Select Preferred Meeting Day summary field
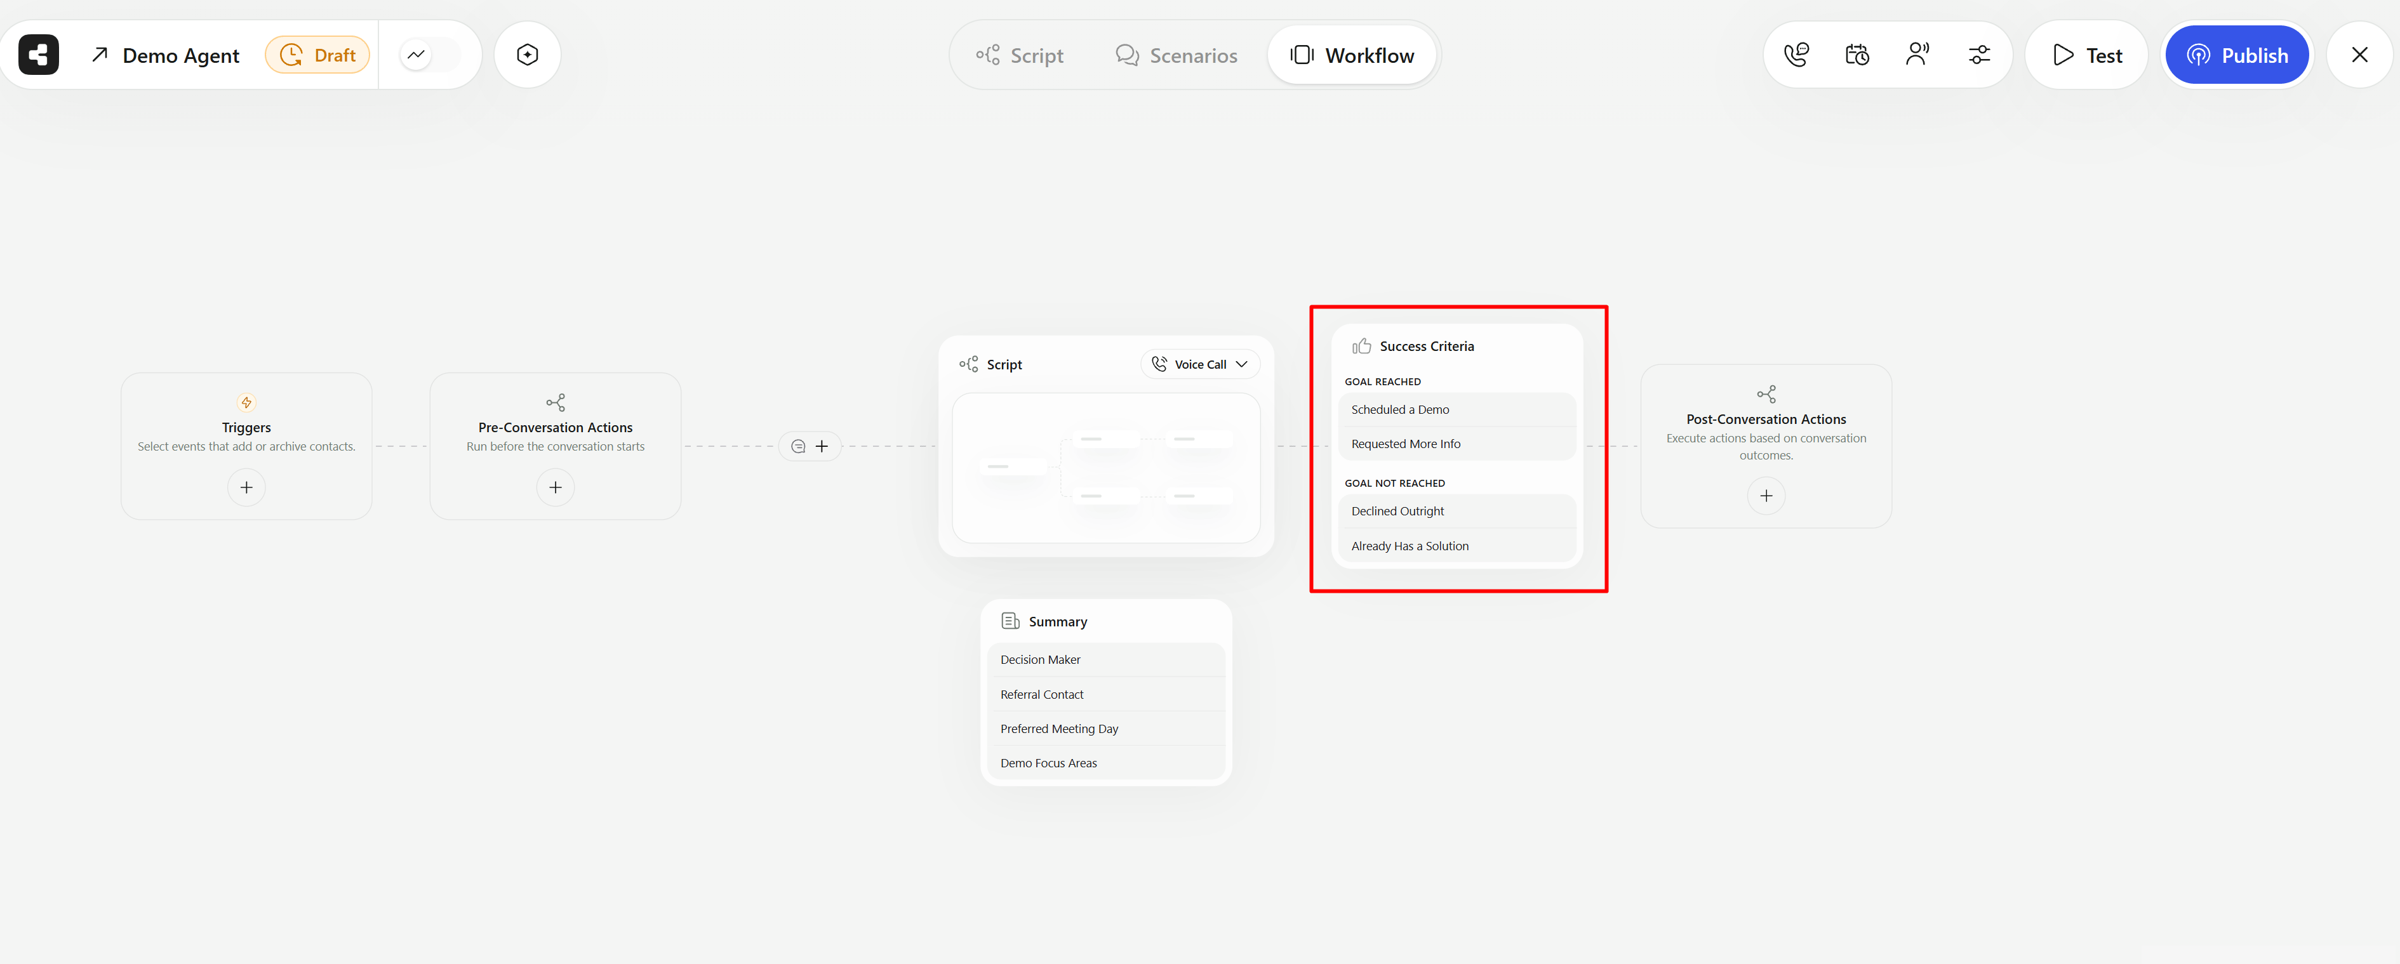The width and height of the screenshot is (2400, 964). tap(1106, 729)
